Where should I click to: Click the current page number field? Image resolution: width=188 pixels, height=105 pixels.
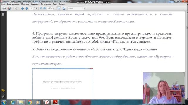click(31, 8)
